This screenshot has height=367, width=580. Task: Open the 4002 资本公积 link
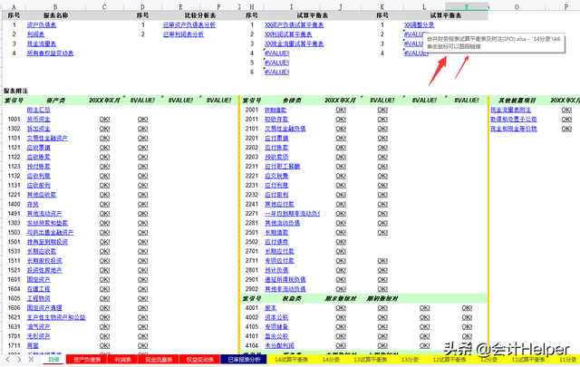pos(276,317)
